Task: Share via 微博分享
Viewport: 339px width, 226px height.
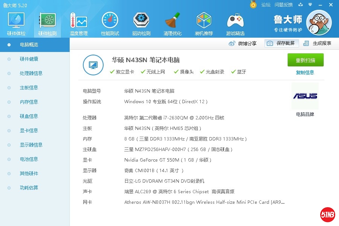Action: [243, 43]
